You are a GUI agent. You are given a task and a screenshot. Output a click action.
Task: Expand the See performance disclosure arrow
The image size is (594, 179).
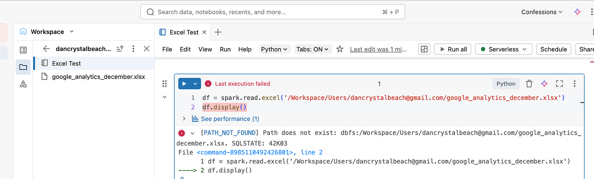pos(184,119)
